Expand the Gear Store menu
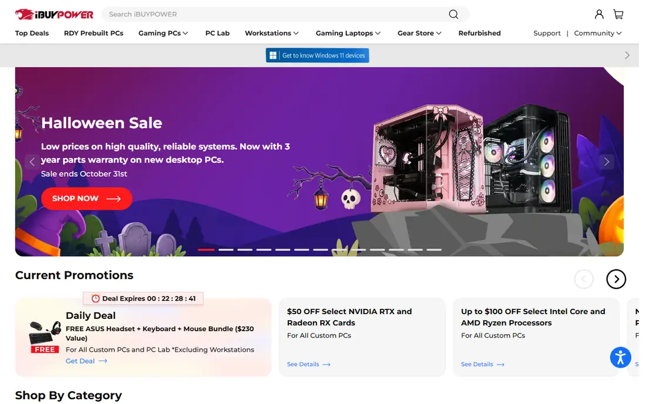Viewport: 646px width, 404px height. click(419, 33)
